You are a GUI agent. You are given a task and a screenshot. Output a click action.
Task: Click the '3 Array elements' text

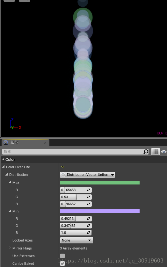coord(74,248)
